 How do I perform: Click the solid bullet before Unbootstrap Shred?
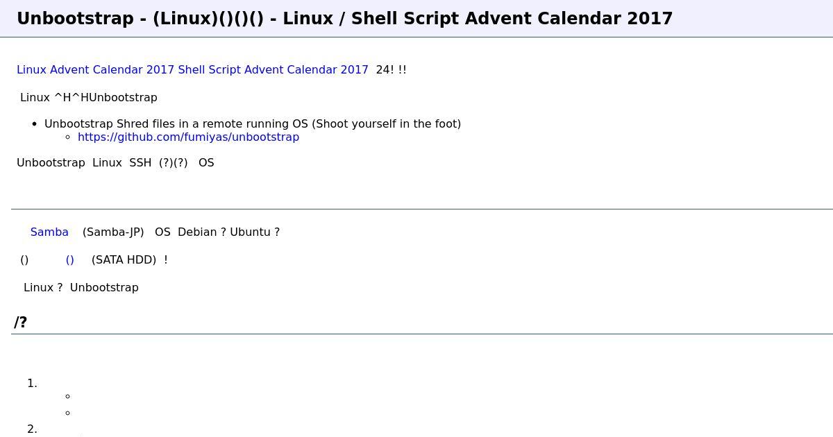[x=35, y=124]
